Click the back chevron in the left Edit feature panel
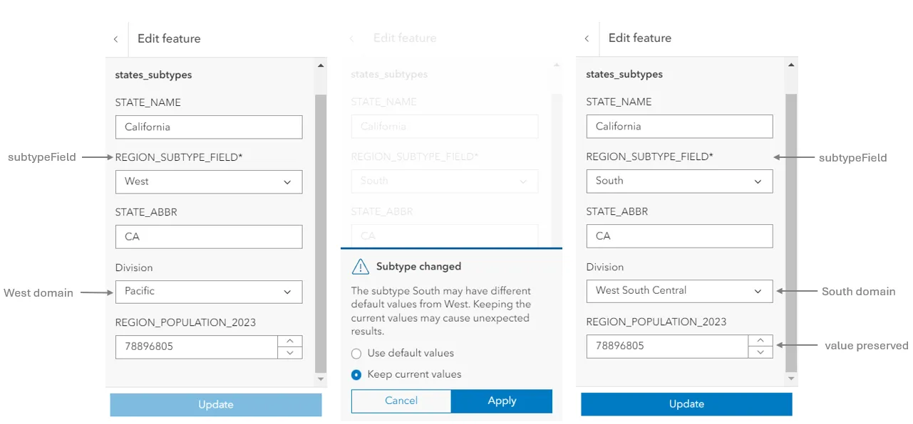The height and width of the screenshot is (424, 913). 115,38
